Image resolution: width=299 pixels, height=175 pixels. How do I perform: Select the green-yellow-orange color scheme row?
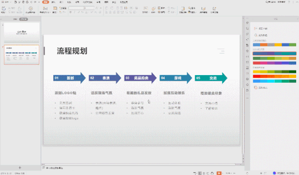[274, 58]
